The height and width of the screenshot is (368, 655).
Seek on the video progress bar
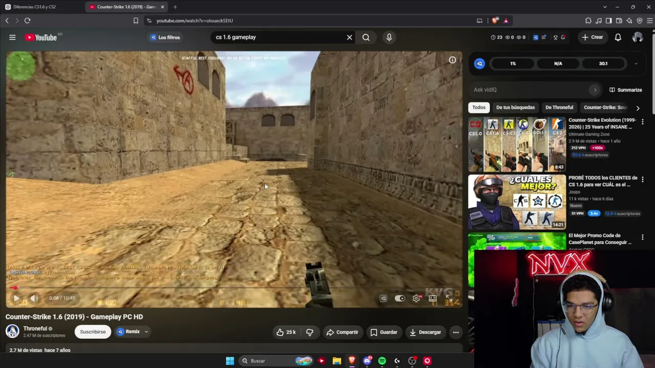233,288
